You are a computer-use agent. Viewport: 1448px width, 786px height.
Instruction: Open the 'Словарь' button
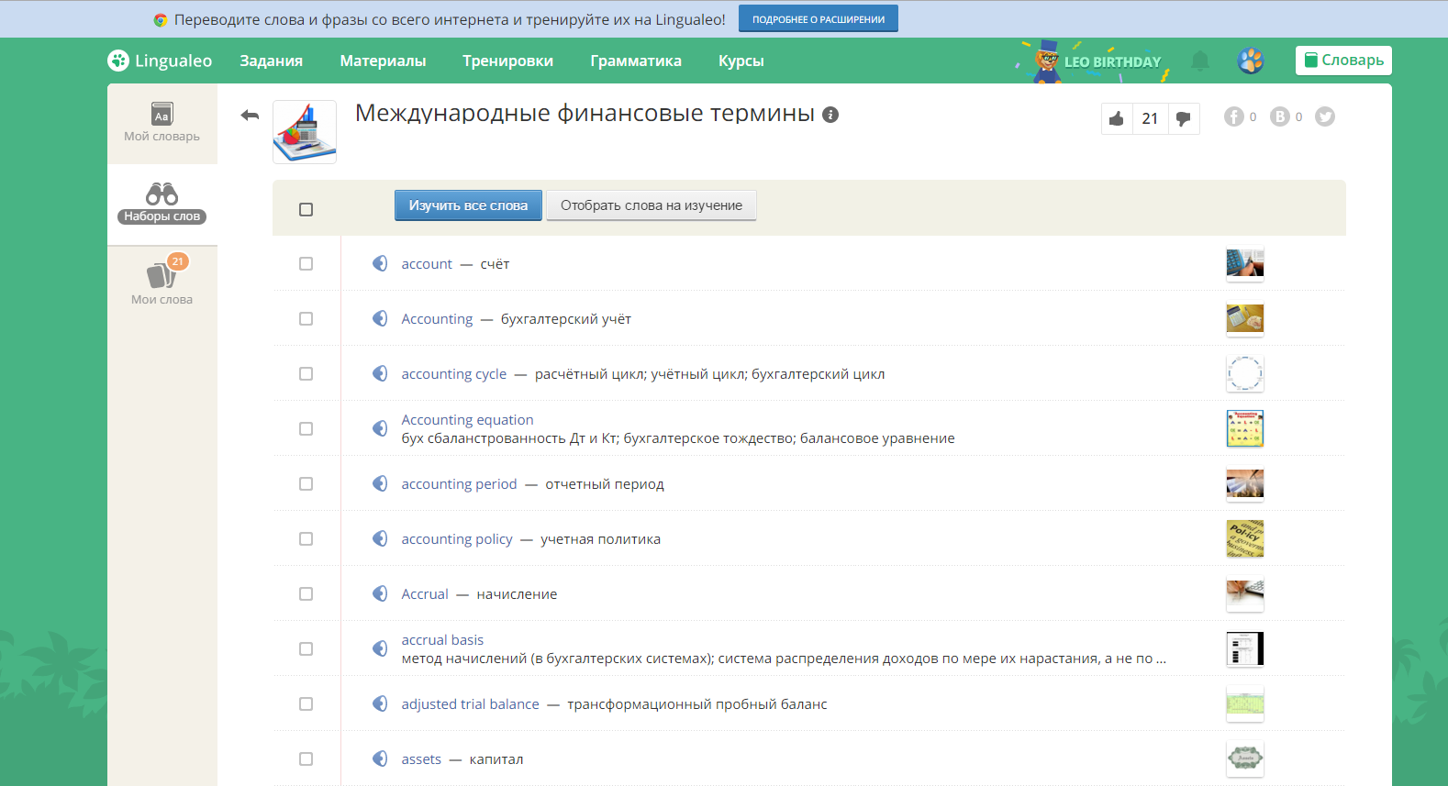(1343, 61)
